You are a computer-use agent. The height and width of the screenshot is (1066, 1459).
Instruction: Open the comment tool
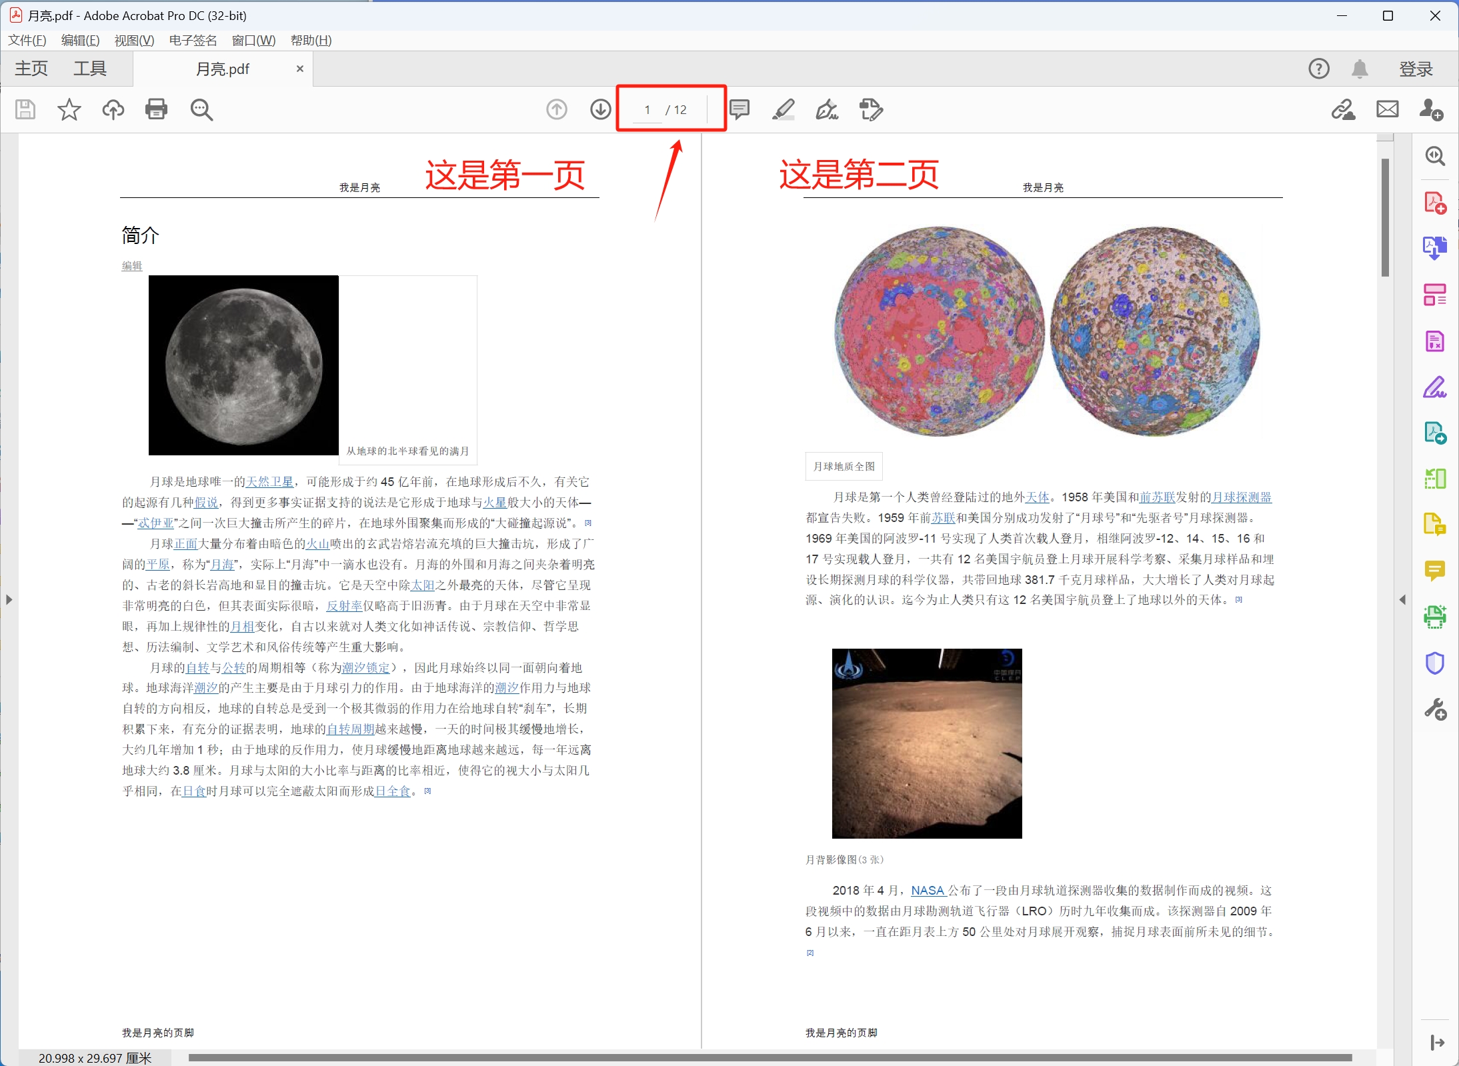[740, 109]
